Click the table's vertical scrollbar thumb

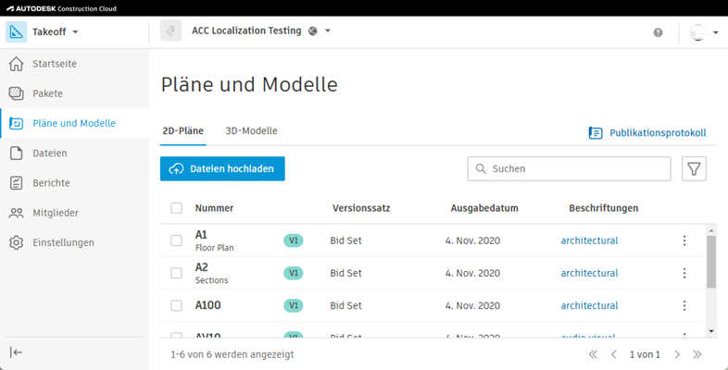711,262
